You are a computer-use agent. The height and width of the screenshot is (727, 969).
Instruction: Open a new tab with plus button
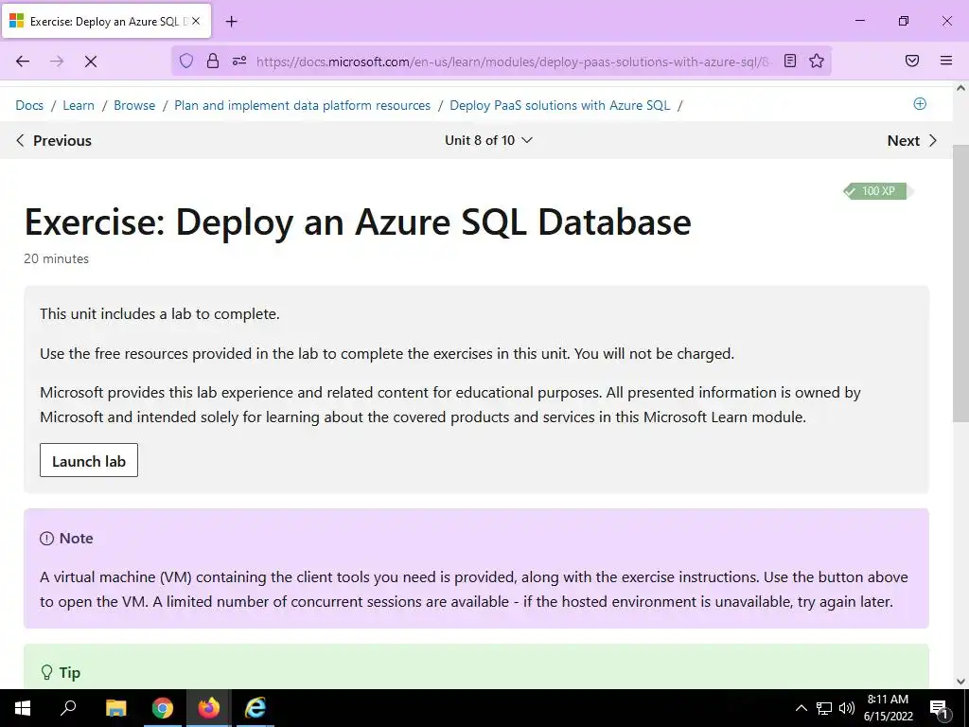(x=231, y=21)
